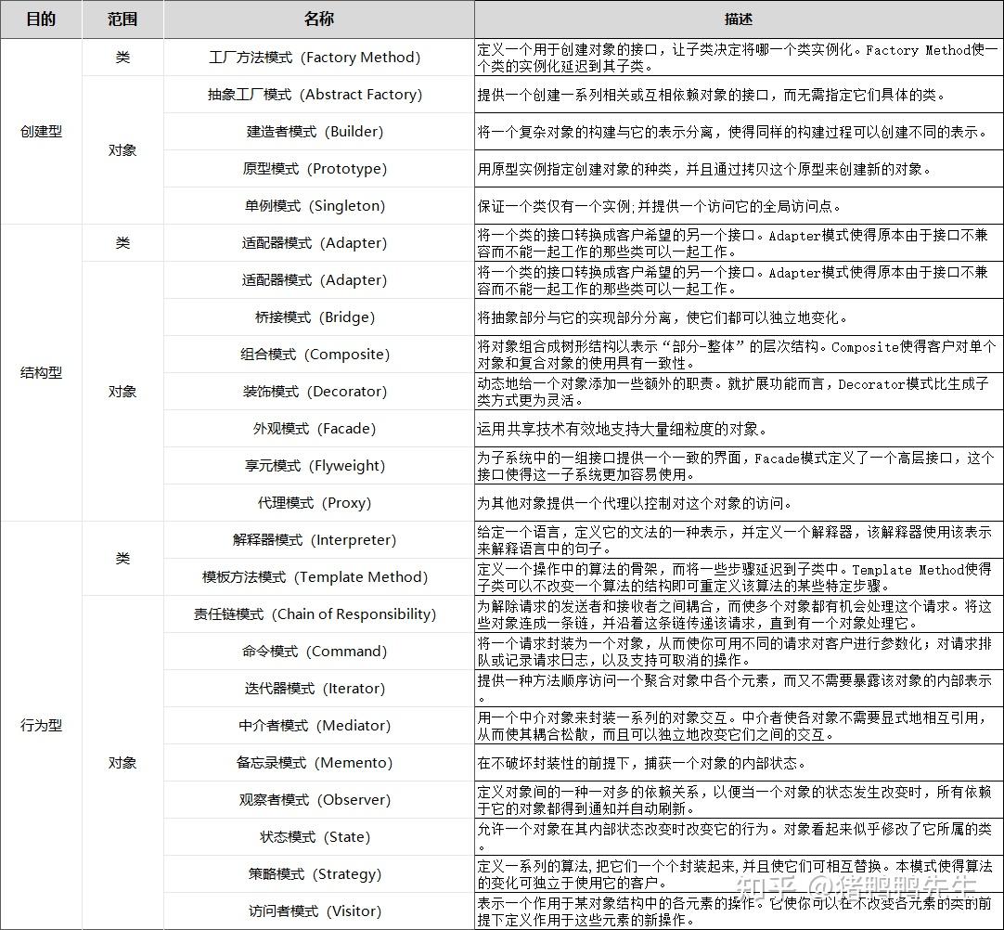This screenshot has width=1004, height=930.
Task: Select the 责任链模式 (Chain of Responsibility) entry
Action: point(317,614)
